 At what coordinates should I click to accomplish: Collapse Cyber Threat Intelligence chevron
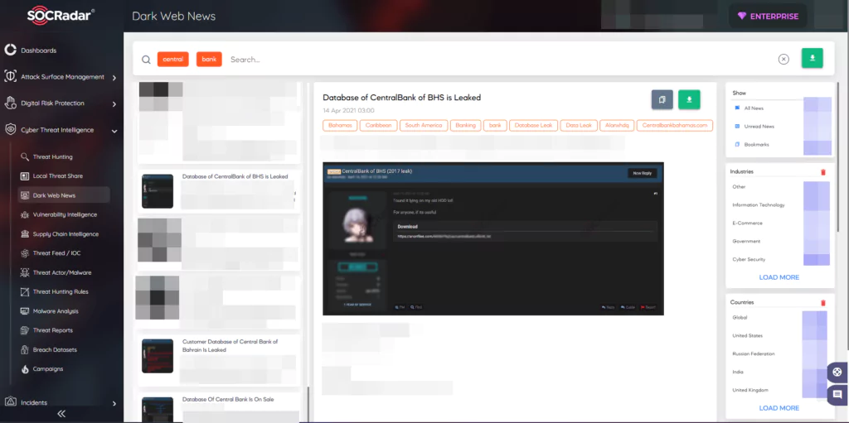click(114, 130)
